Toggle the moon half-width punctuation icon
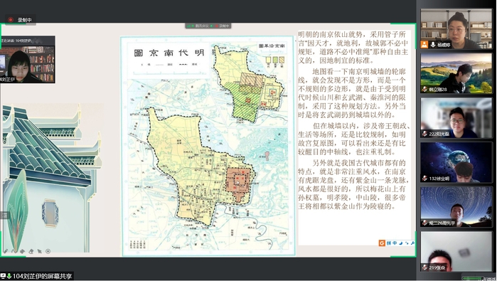Viewport: 497px width, 281px height. point(401,243)
